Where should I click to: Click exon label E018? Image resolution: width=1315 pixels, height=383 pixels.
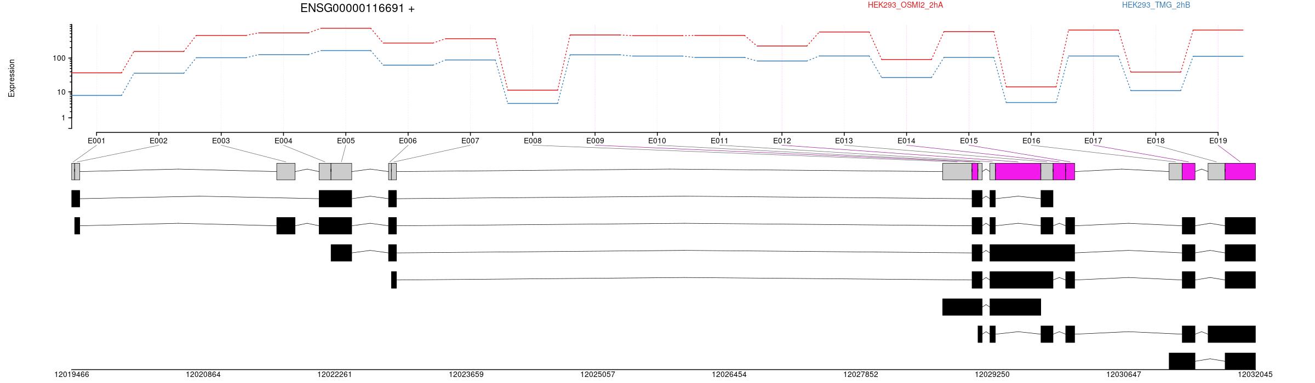point(1156,141)
